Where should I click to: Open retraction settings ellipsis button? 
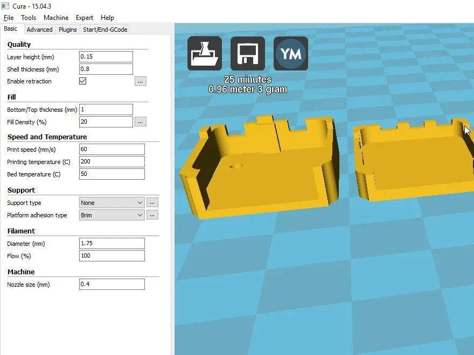coord(140,81)
